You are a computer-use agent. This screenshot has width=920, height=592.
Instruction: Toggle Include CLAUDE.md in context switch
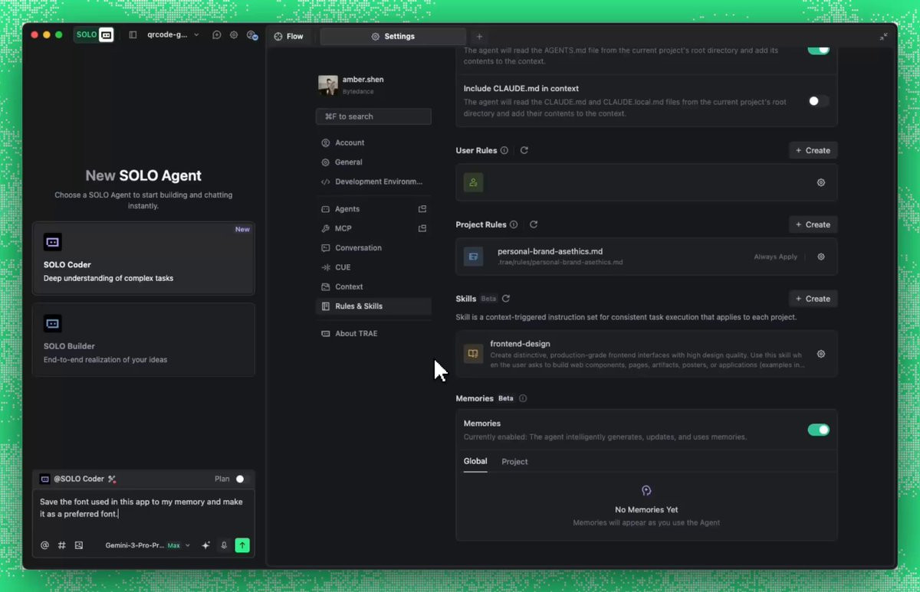click(818, 101)
